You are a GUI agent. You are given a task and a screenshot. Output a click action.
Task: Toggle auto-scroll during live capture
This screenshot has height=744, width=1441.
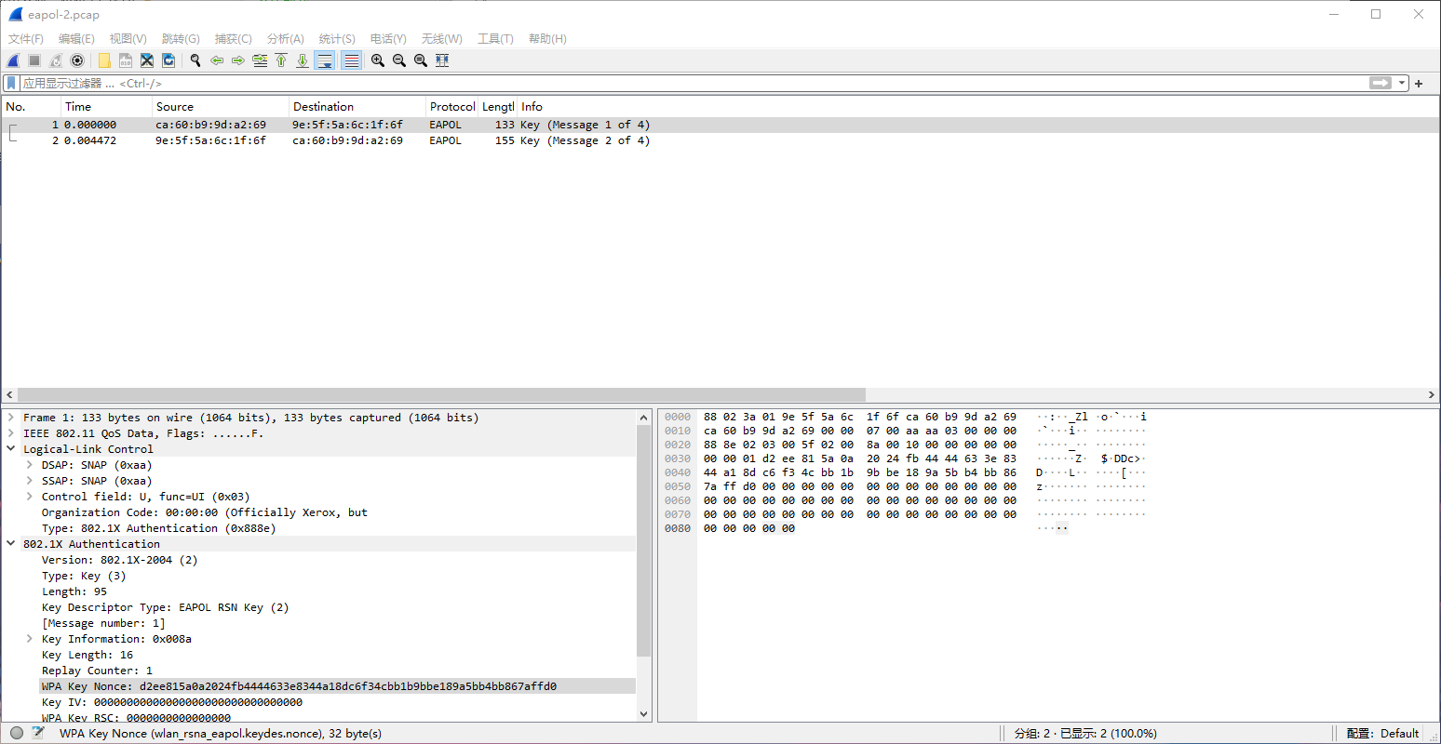click(324, 60)
